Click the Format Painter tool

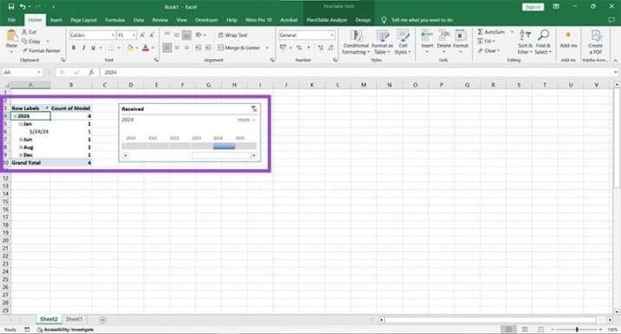coord(41,50)
